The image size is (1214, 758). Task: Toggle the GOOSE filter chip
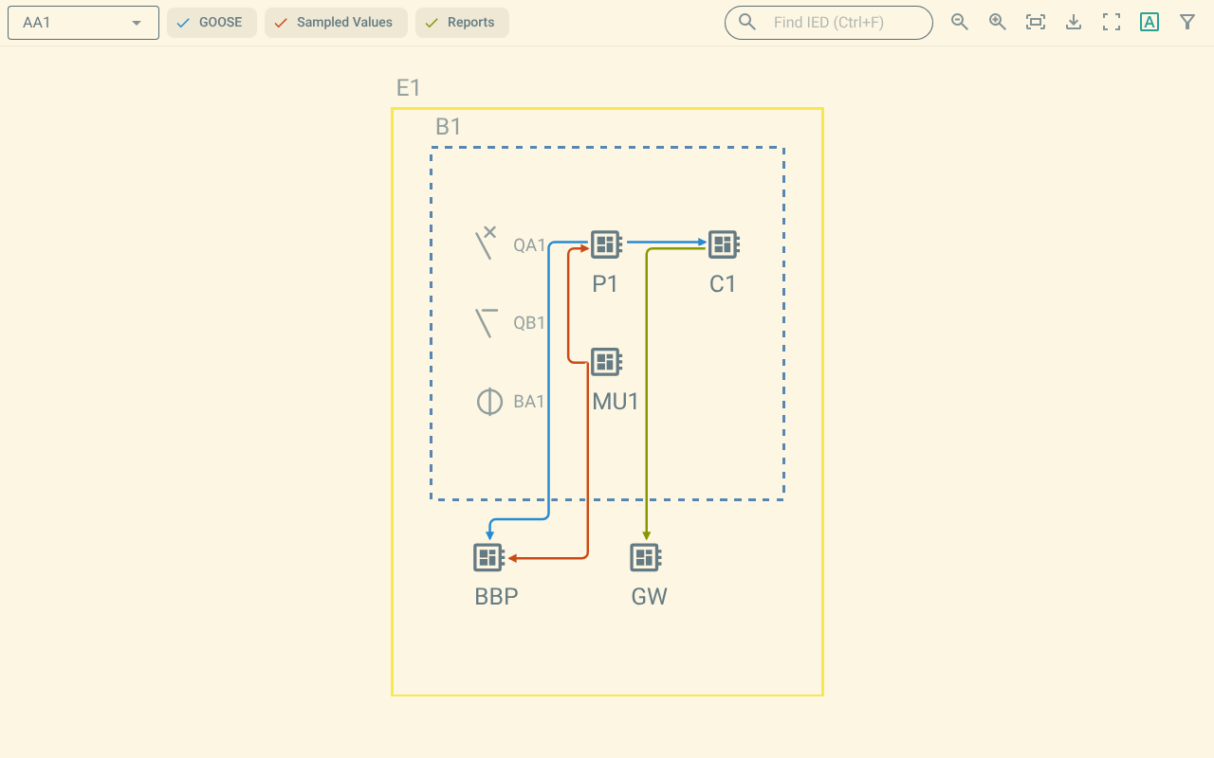[212, 23]
